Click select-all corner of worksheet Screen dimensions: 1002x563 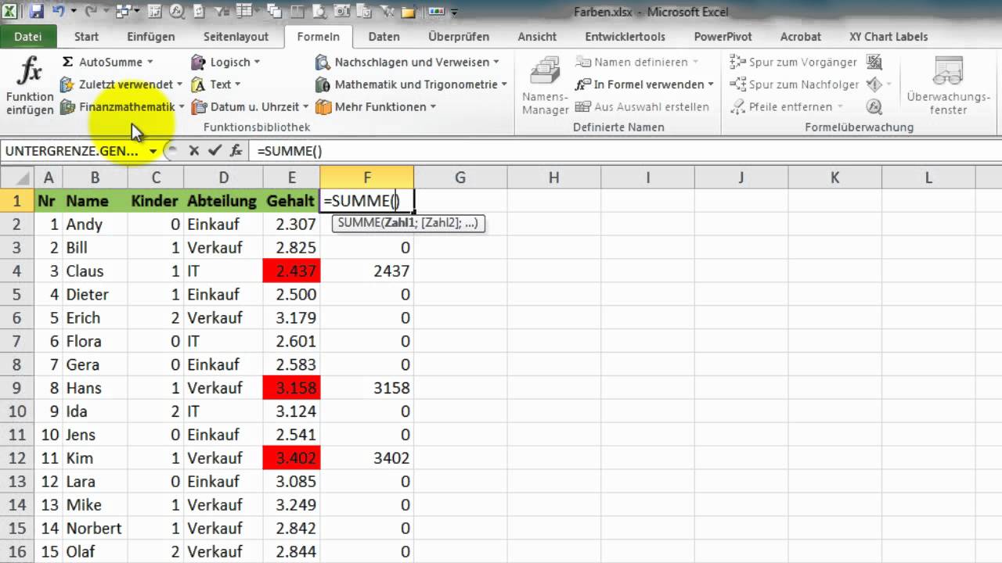[x=16, y=178]
